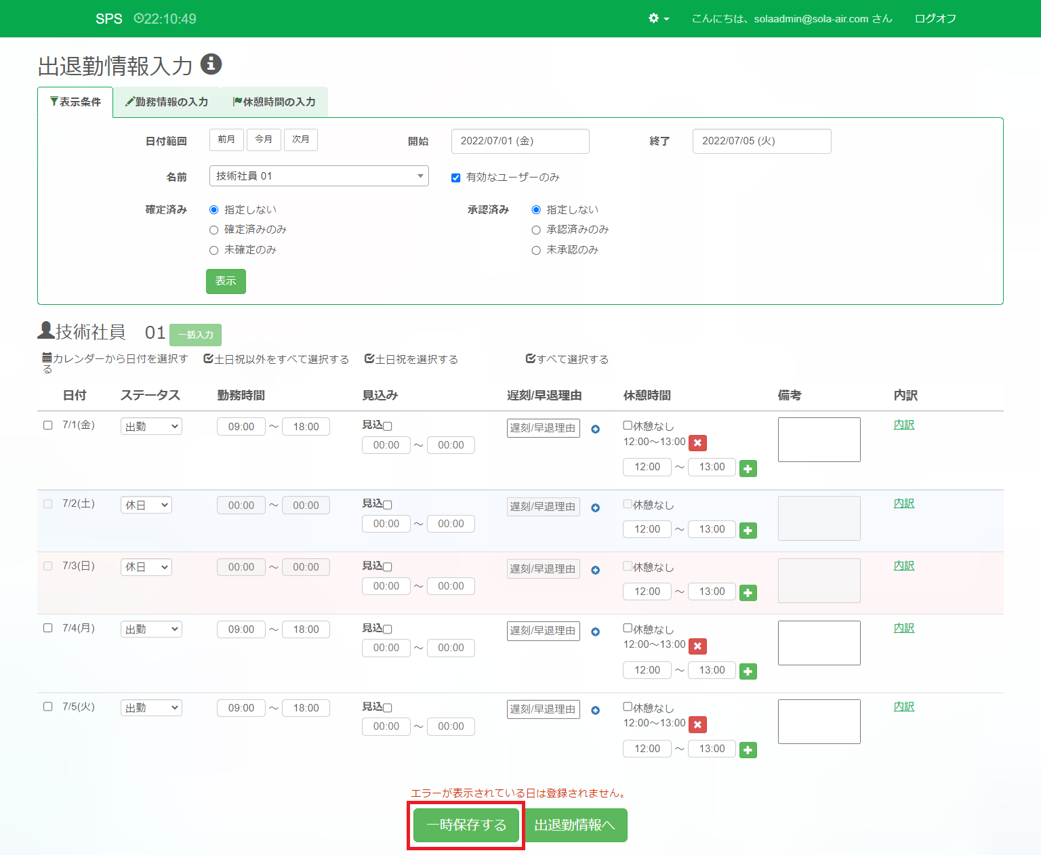
Task: Open the 休憩時間の入力 tab
Action: click(274, 102)
